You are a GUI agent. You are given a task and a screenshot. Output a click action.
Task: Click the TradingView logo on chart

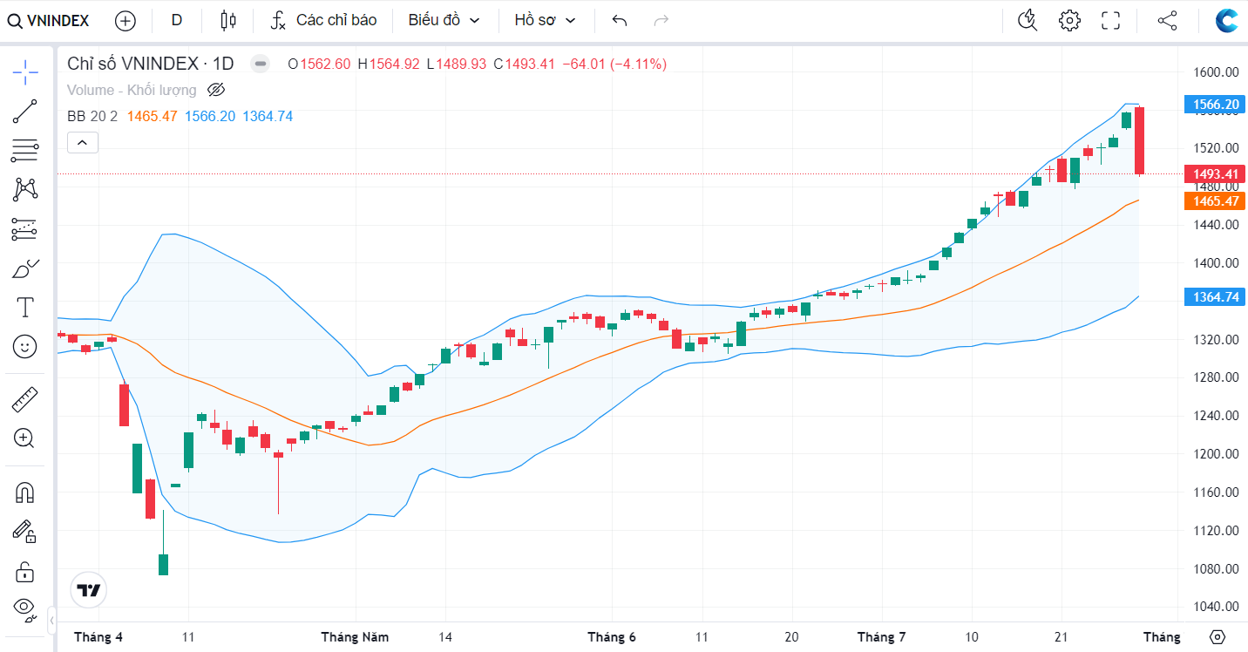pos(89,590)
